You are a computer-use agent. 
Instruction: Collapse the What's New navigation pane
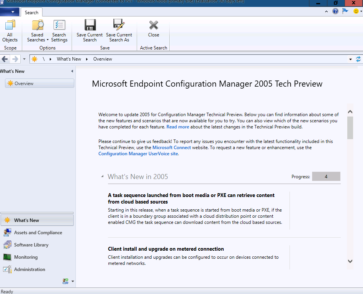point(72,71)
